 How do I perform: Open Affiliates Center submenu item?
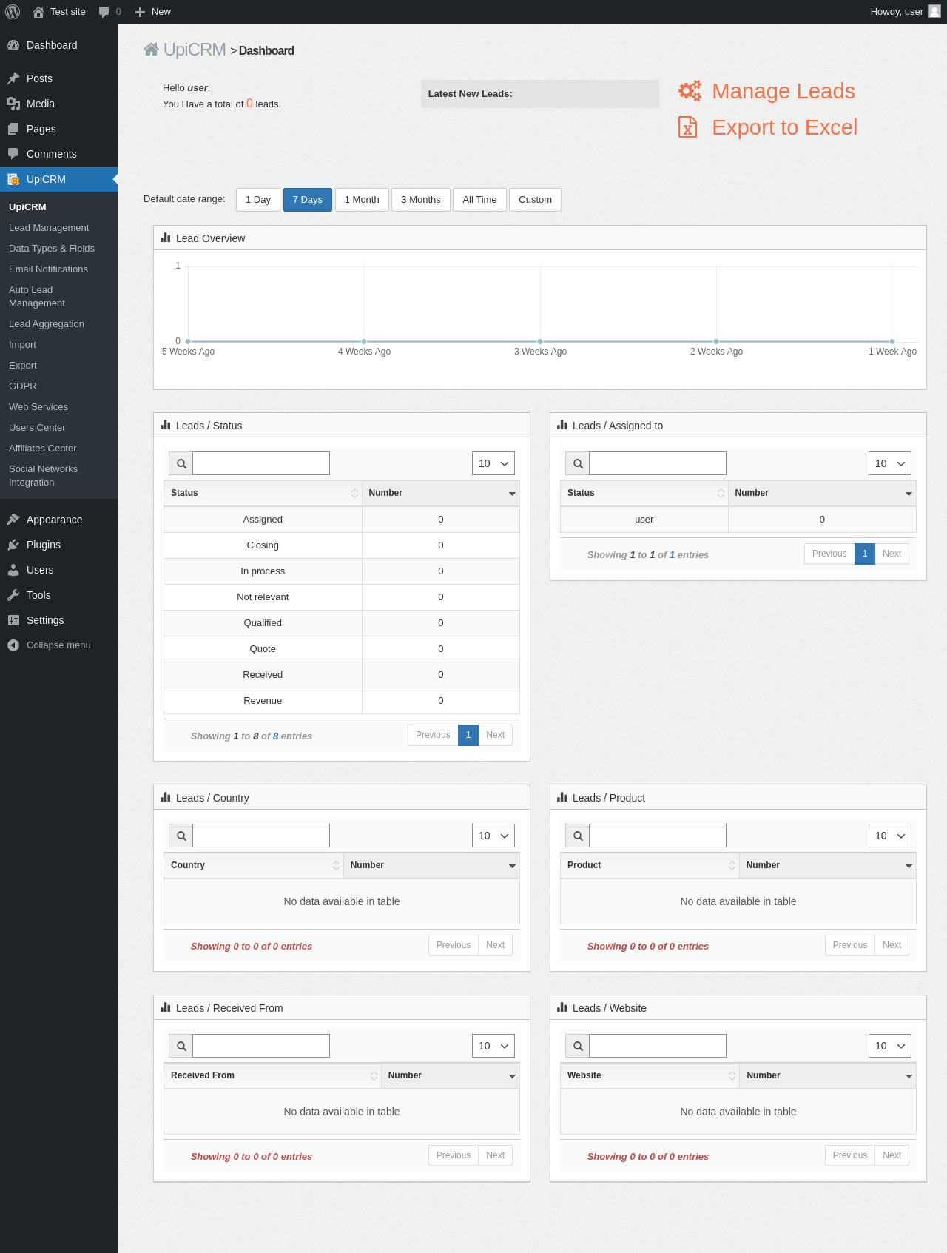(x=43, y=449)
